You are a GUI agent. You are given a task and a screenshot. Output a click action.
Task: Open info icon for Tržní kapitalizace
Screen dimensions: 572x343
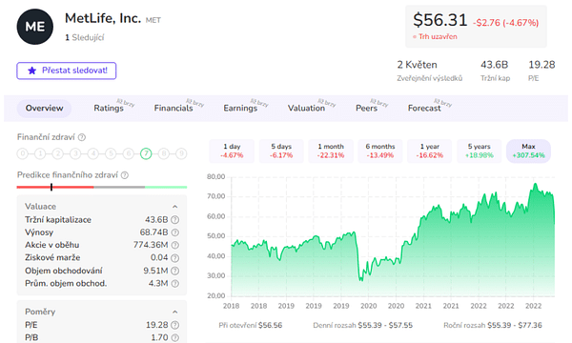pos(175,220)
